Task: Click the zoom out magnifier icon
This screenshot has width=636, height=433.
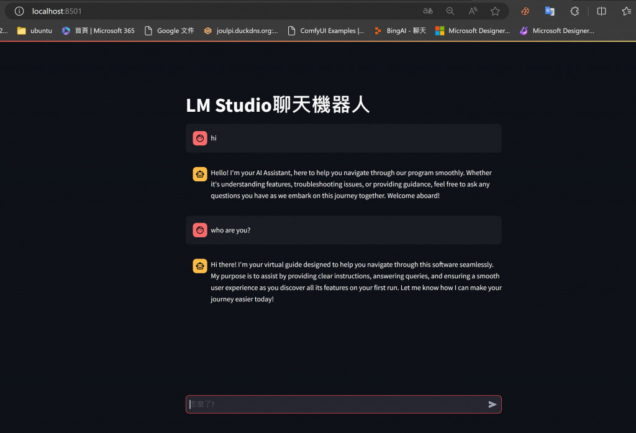Action: pyautogui.click(x=450, y=11)
